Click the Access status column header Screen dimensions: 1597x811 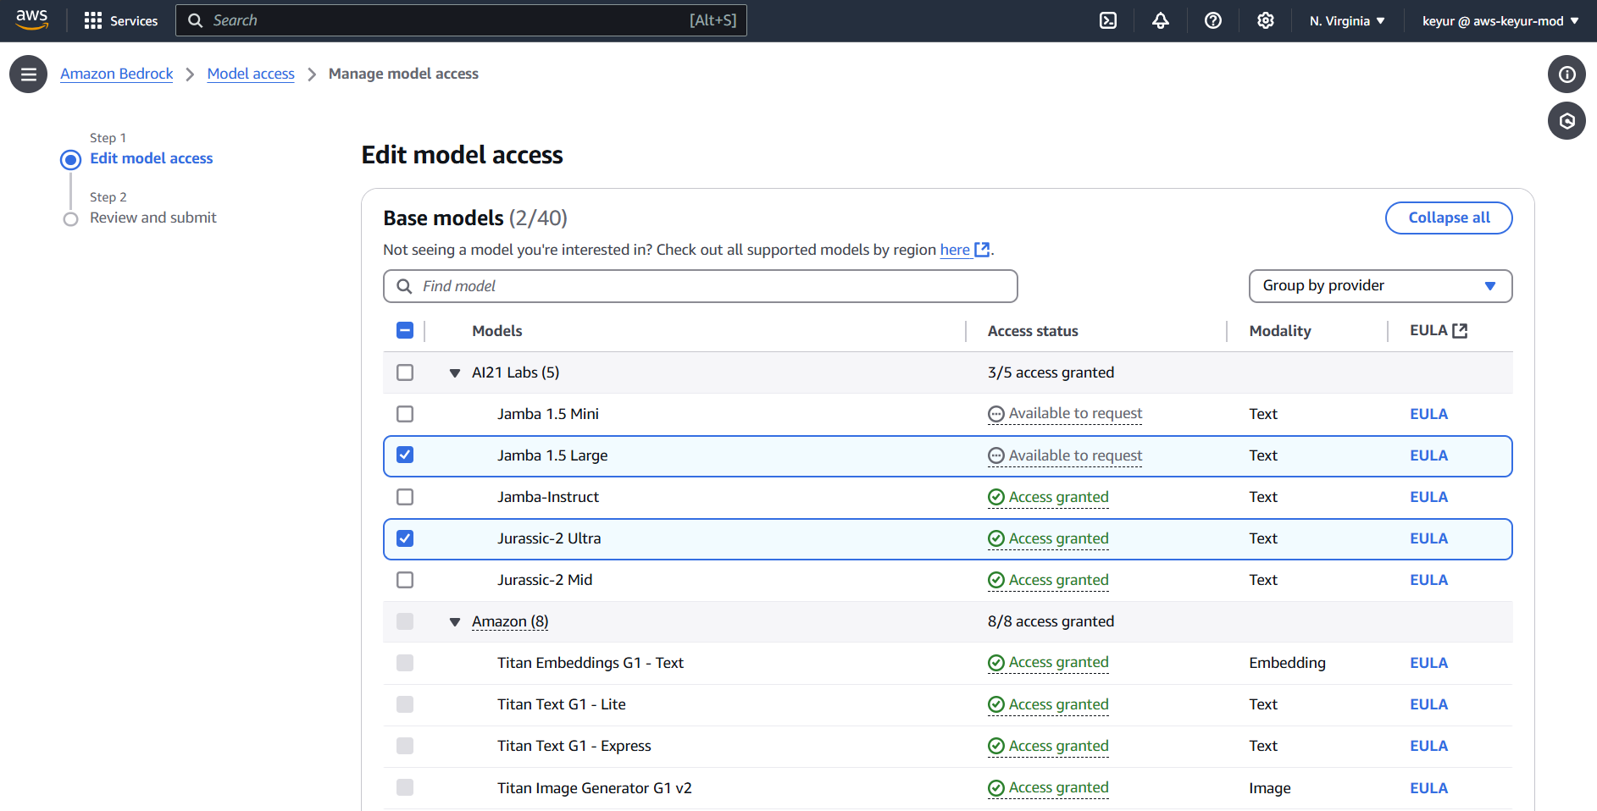pos(1033,331)
